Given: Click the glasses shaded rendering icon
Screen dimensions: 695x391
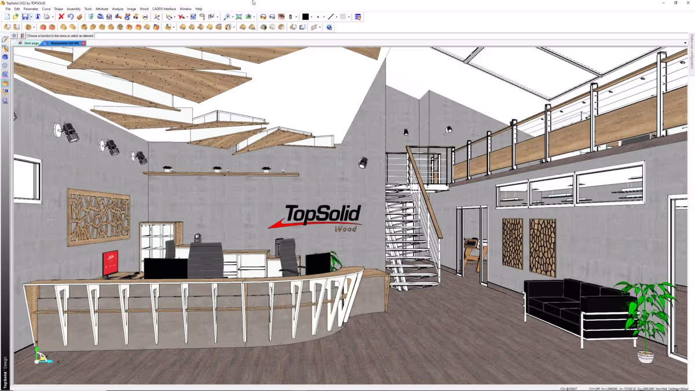Looking at the screenshot, I should 262,17.
